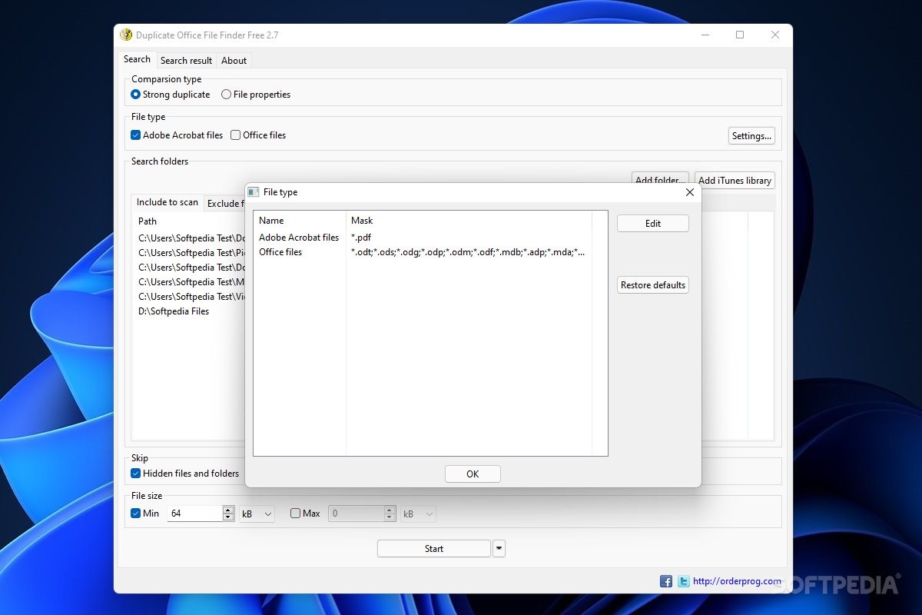922x615 pixels.
Task: Select the D:\Softpedia Files path row
Action: pyautogui.click(x=174, y=311)
